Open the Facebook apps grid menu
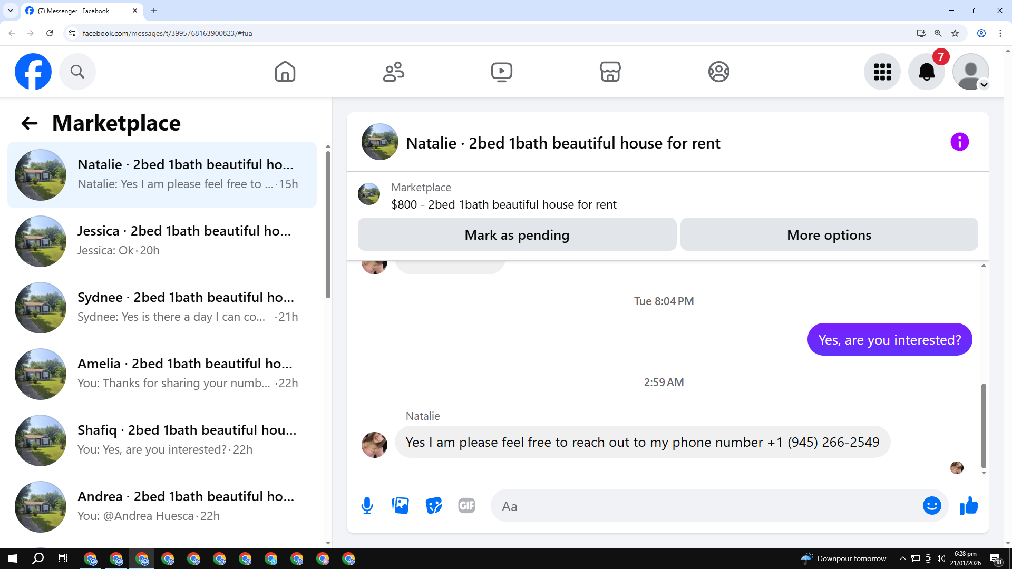 tap(882, 72)
